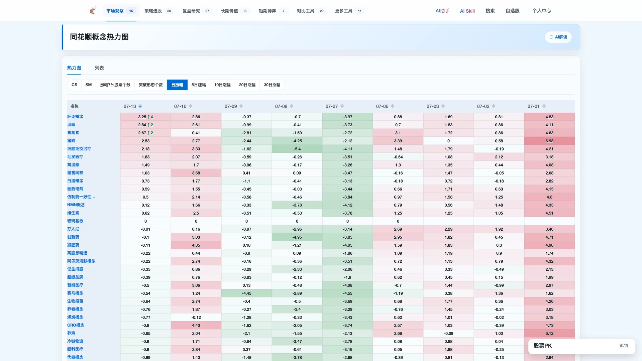Open the 冷链物流 concept link
The image size is (642, 361).
click(75, 341)
